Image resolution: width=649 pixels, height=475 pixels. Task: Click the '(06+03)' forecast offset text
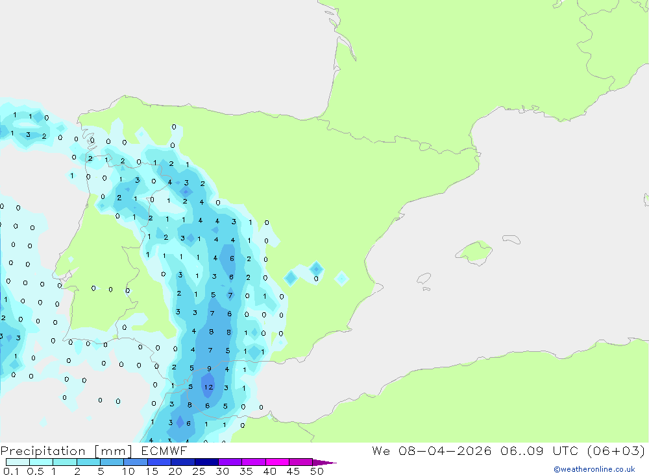pyautogui.click(x=616, y=450)
